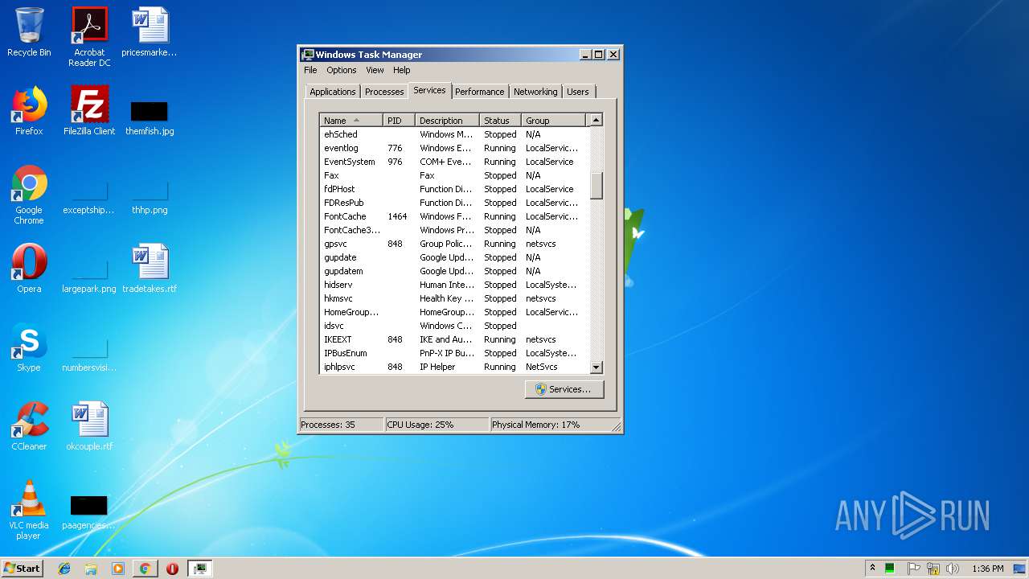This screenshot has height=579, width=1029.
Task: Select the ehSched service row
Action: coord(454,134)
